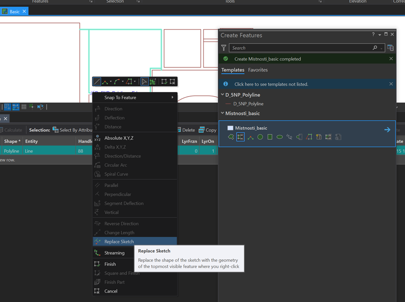This screenshot has width=405, height=302.
Task: Toggle inference constraints icon on status bar
Action: (32, 106)
